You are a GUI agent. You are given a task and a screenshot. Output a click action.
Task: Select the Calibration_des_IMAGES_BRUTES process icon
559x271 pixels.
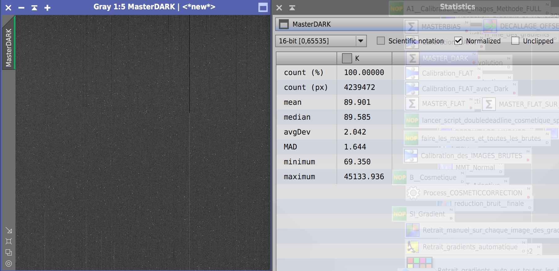click(411, 156)
